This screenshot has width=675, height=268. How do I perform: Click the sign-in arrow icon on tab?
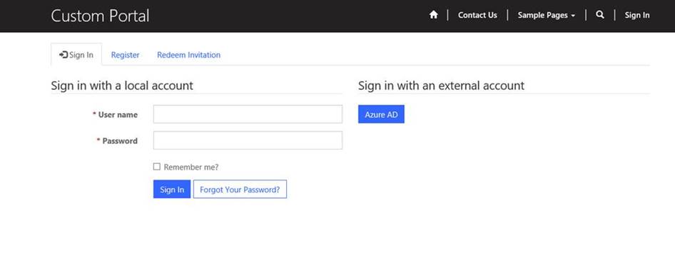pos(64,55)
